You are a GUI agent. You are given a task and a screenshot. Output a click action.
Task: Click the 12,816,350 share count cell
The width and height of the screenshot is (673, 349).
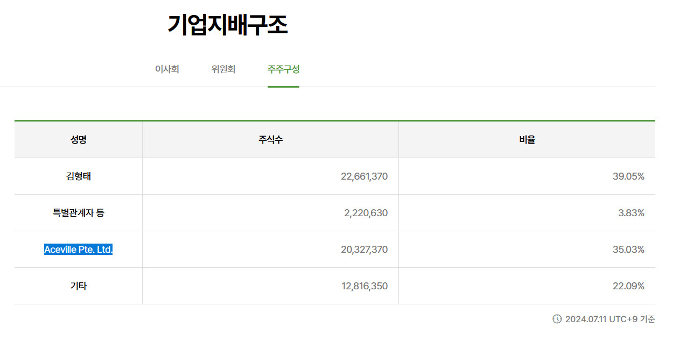271,286
